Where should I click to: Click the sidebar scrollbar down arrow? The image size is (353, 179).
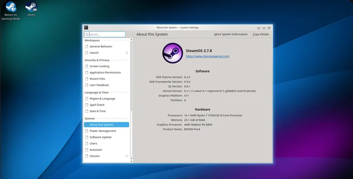[131, 161]
